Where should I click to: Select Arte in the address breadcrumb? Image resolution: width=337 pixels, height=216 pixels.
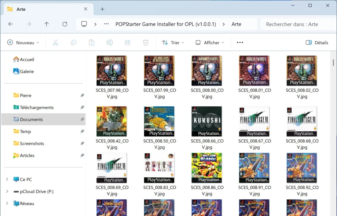tap(236, 24)
